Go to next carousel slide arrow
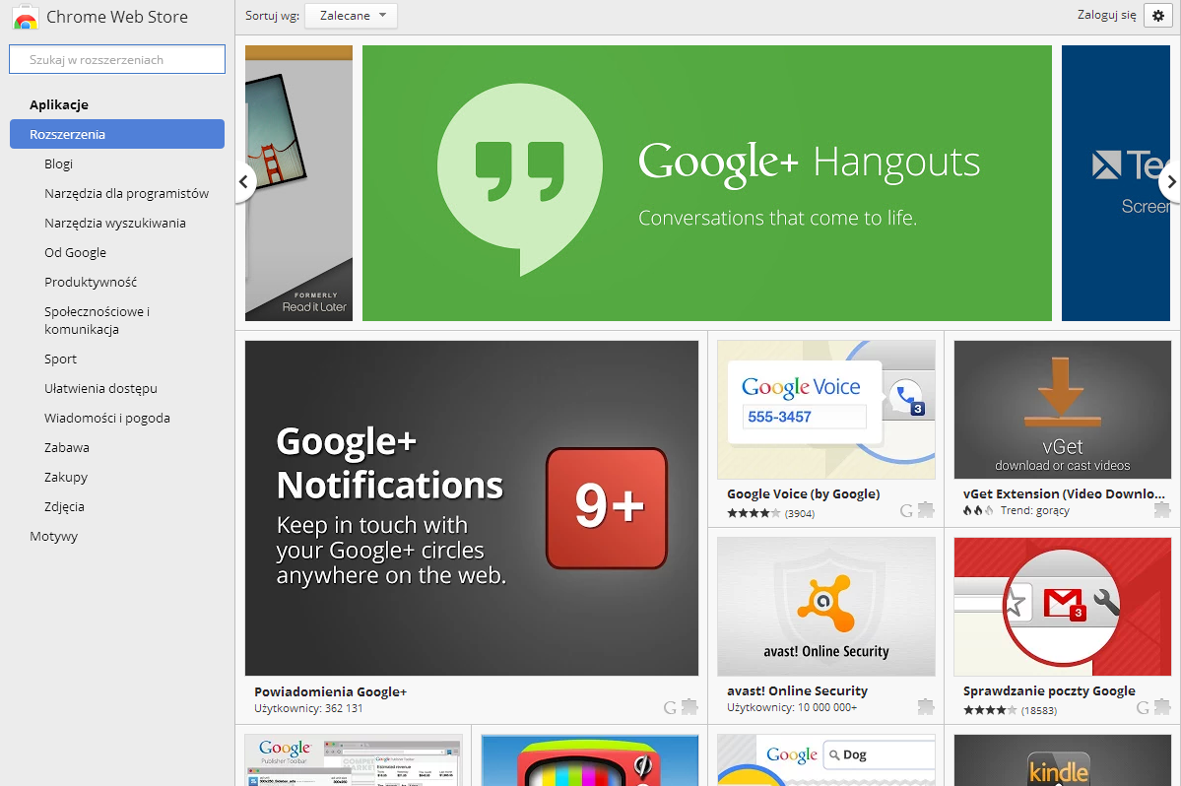Image resolution: width=1181 pixels, height=786 pixels. tap(1171, 181)
